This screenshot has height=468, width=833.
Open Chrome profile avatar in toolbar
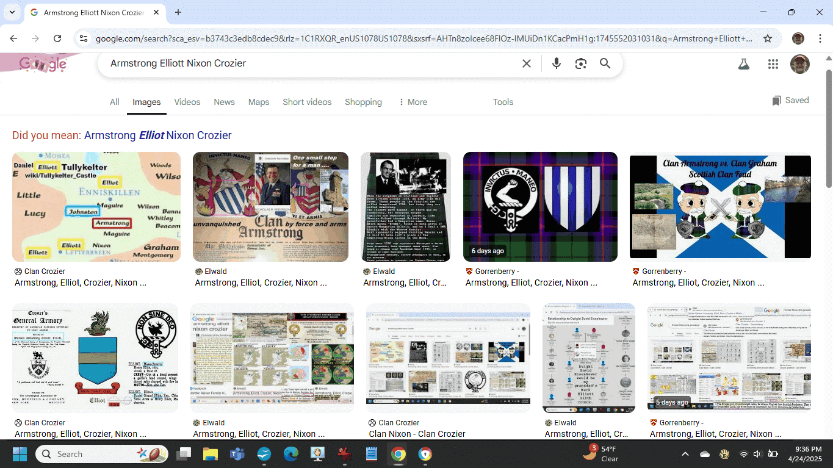(x=798, y=38)
